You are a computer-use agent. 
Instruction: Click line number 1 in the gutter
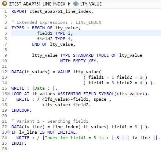[6, 11]
